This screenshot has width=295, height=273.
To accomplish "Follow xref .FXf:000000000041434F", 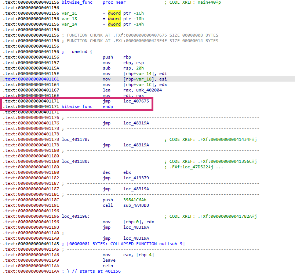I will [x=227, y=139].
